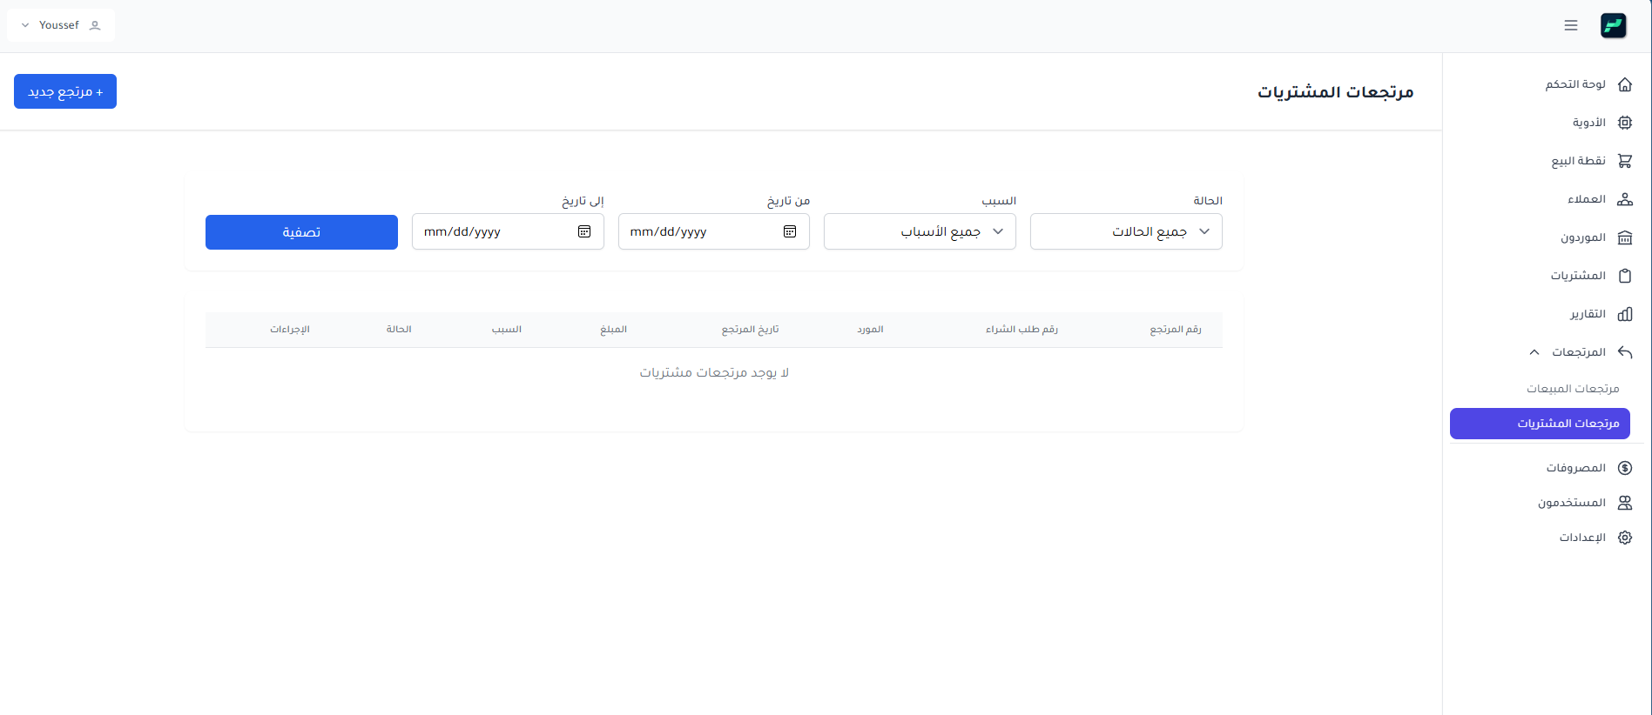
Task: Open the جميع الأسباب reason dropdown
Action: tap(920, 231)
